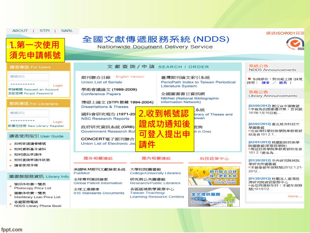Screen dimensions: 310x233
Task: Open Dissertations & Theses search
Action: 105,107
